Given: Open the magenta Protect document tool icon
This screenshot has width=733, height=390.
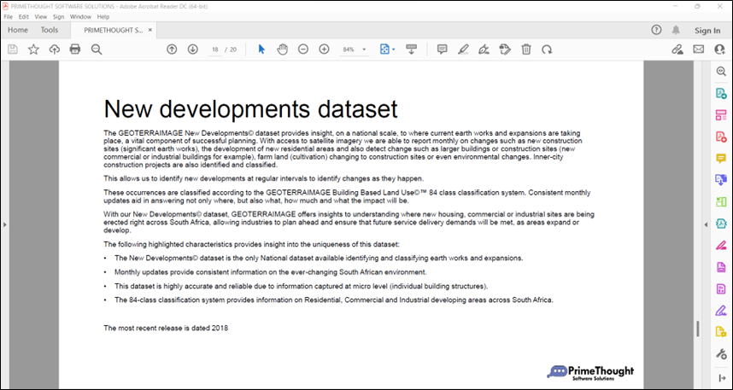Looking at the screenshot, I should (x=721, y=267).
